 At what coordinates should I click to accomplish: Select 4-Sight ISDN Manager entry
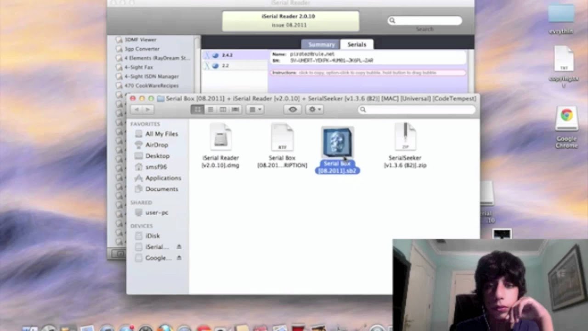click(152, 76)
